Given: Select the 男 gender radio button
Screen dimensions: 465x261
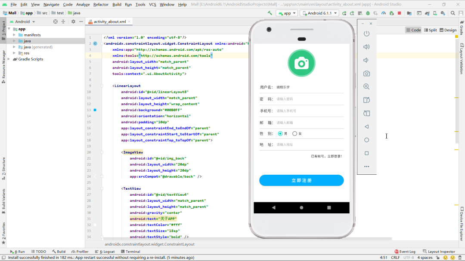Looking at the screenshot, I should tap(280, 134).
